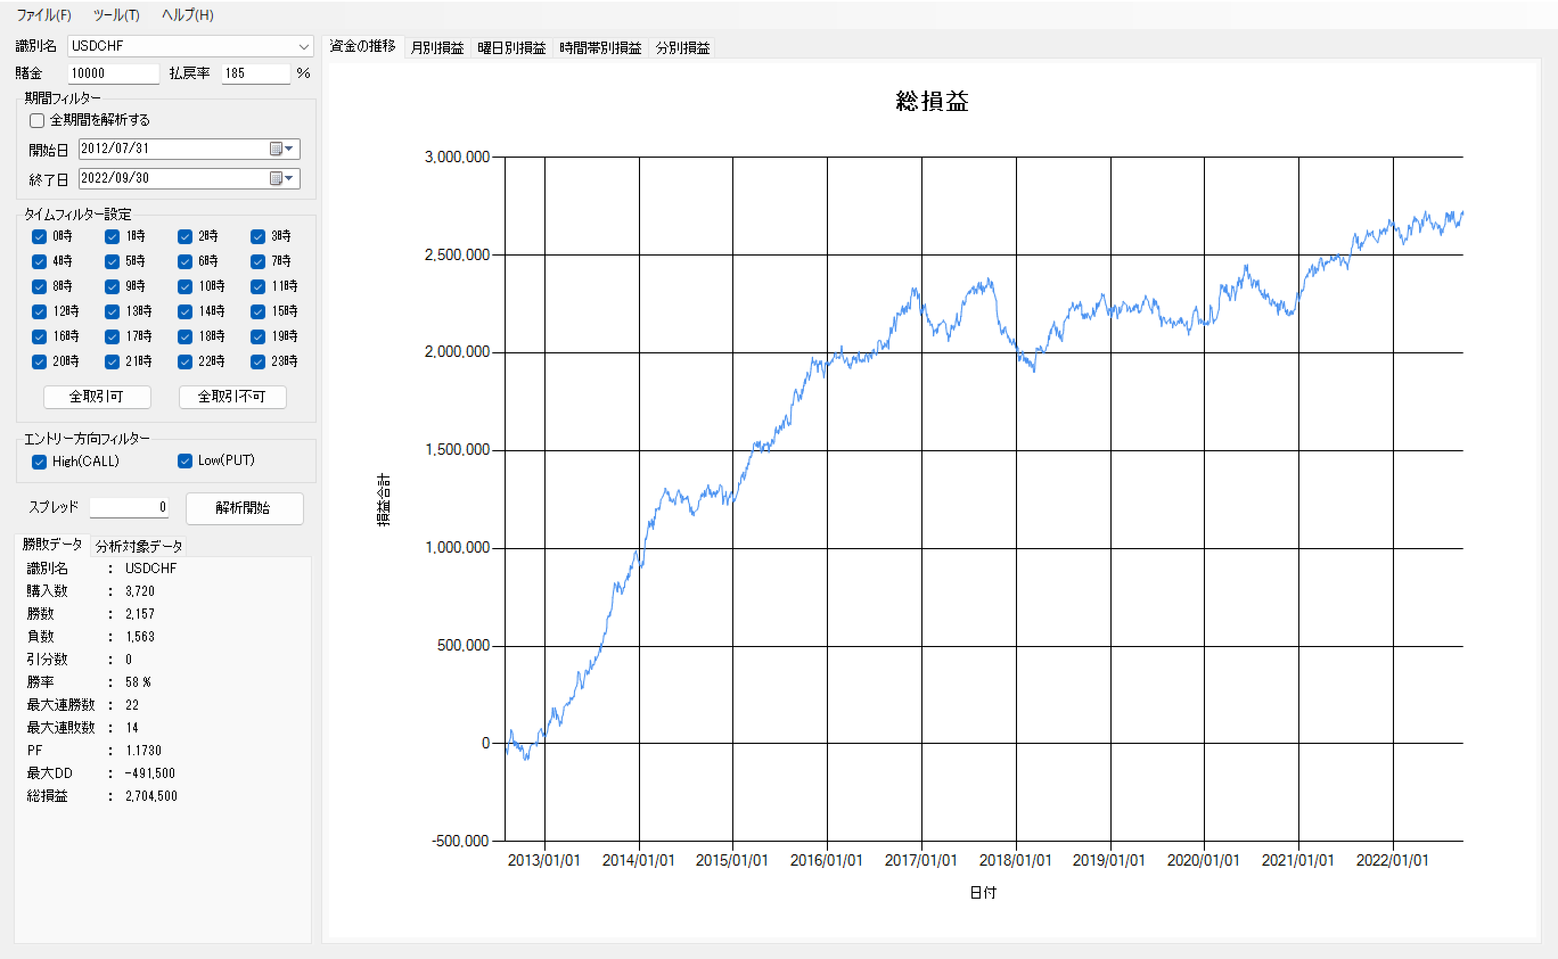Open the 分析対象データ tab
Image resolution: width=1558 pixels, height=959 pixels.
(x=138, y=545)
